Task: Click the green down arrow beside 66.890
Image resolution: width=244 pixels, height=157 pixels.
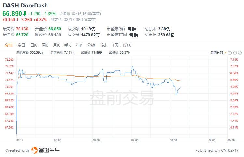Action: [x=25, y=14]
